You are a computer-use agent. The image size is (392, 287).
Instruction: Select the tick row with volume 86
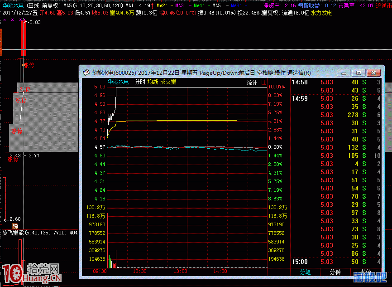pos(336,253)
